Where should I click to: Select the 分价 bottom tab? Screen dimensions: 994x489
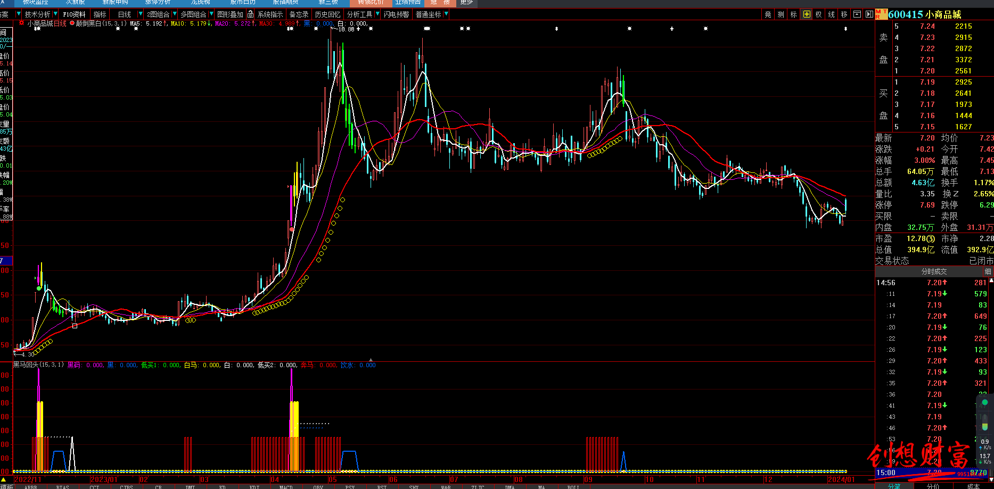click(933, 486)
